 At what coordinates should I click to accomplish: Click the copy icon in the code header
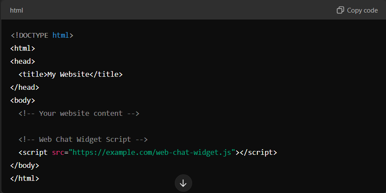coord(340,10)
